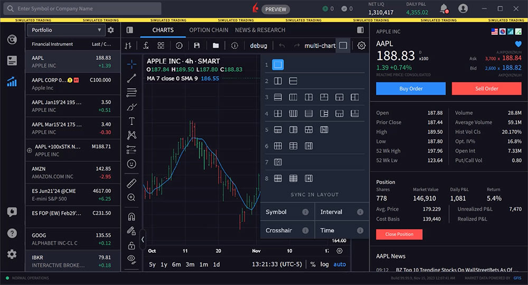
Task: Open the feedback chat sidebar icon
Action: click(x=12, y=212)
